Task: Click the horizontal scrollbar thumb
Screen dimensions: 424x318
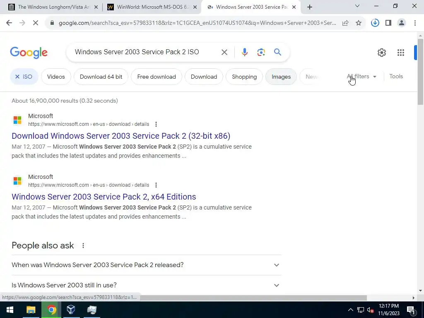Action: tap(253, 298)
